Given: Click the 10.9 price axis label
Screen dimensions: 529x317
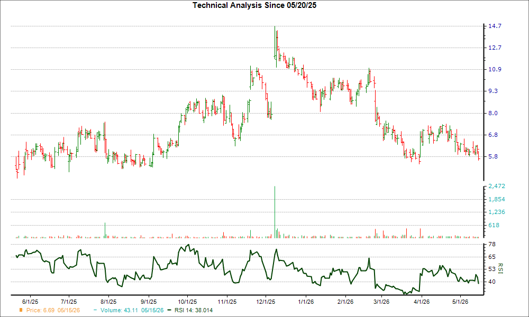Looking at the screenshot, I should click(x=495, y=69).
